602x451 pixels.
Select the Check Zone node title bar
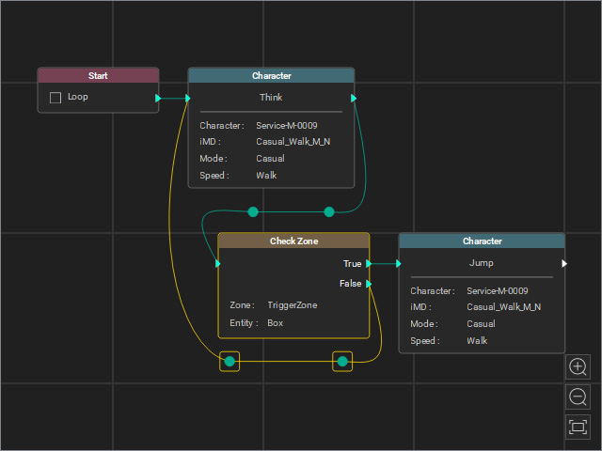293,241
